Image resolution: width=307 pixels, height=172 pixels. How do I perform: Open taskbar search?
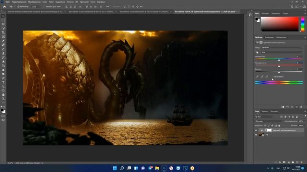122,168
